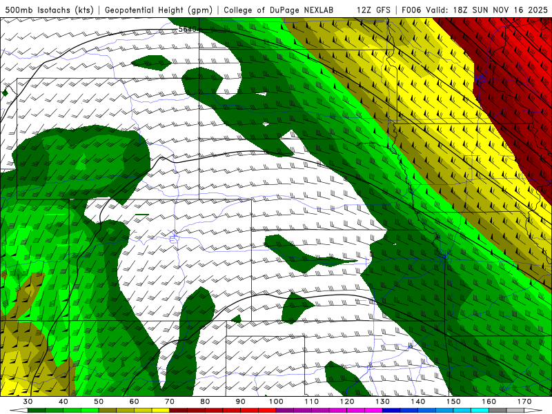The image size is (552, 414).
Task: Click the '130' value on the color scale
Action: 383,402
